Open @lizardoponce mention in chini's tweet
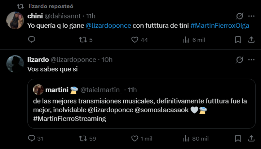 point(108,25)
